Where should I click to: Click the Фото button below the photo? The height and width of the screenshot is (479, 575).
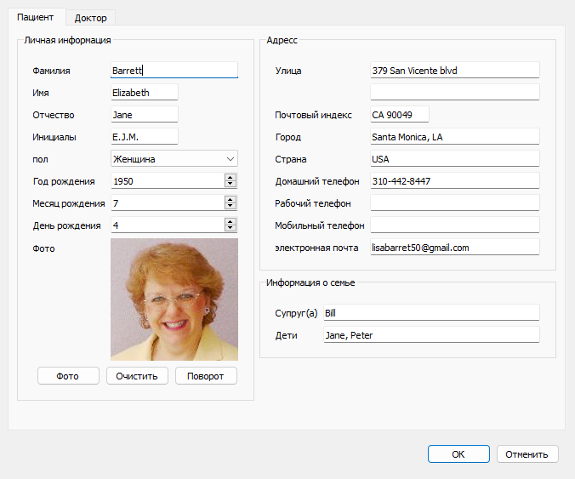pos(68,376)
